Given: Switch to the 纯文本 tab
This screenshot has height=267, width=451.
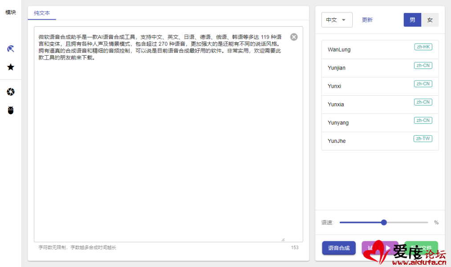Looking at the screenshot, I should (42, 13).
